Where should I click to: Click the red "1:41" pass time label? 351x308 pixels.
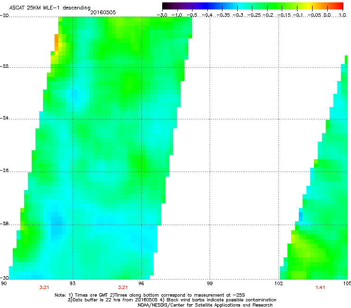tap(320, 288)
